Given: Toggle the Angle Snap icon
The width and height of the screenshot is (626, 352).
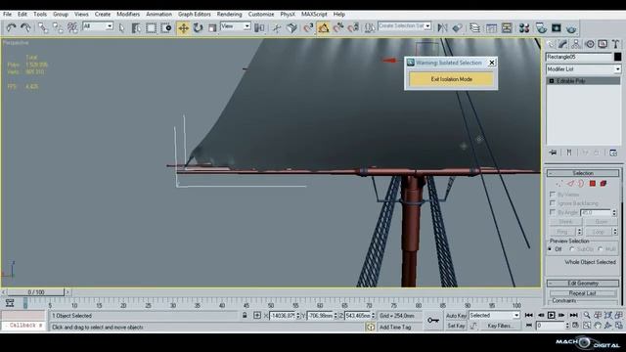Looking at the screenshot, I should click(x=324, y=27).
